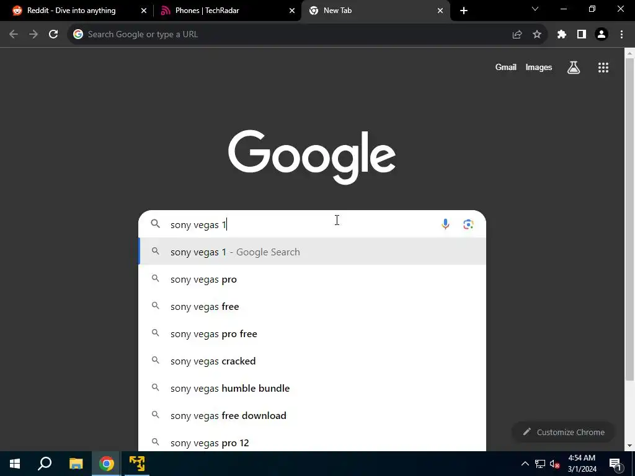Click the muted volume tray icon
Image resolution: width=635 pixels, height=476 pixels.
click(554, 464)
